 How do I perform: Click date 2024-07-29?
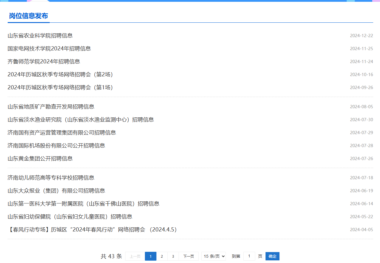point(361,133)
